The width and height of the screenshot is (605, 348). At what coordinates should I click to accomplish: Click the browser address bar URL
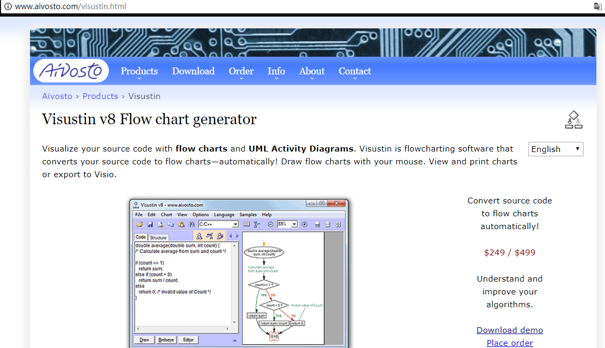click(71, 6)
